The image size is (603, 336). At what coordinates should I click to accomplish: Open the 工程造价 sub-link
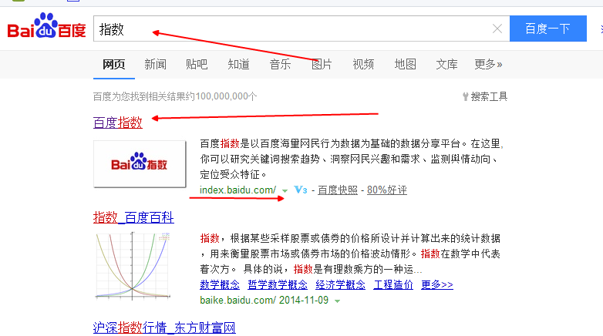393,285
